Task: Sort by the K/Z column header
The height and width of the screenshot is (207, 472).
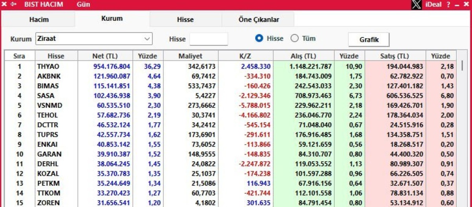Action: 245,56
